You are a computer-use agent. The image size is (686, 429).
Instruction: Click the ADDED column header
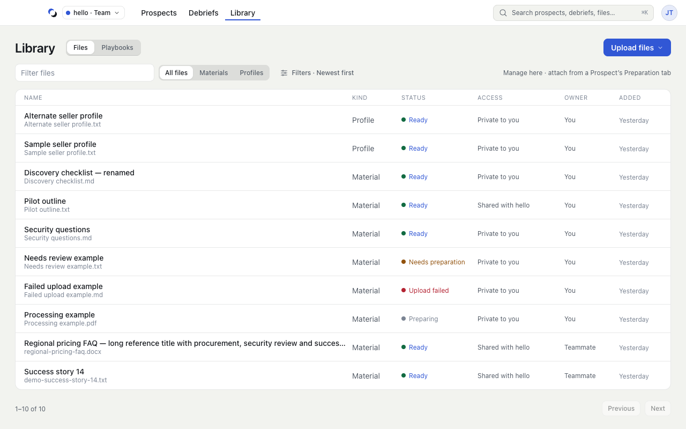630,98
